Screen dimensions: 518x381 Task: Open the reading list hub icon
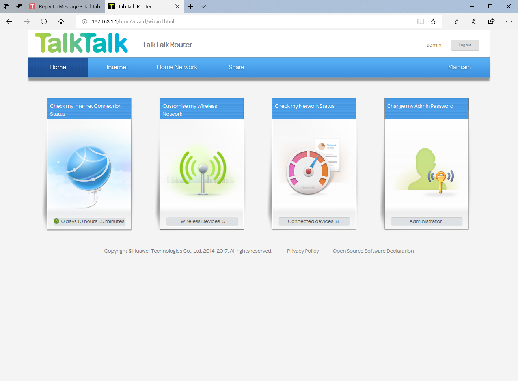click(457, 22)
